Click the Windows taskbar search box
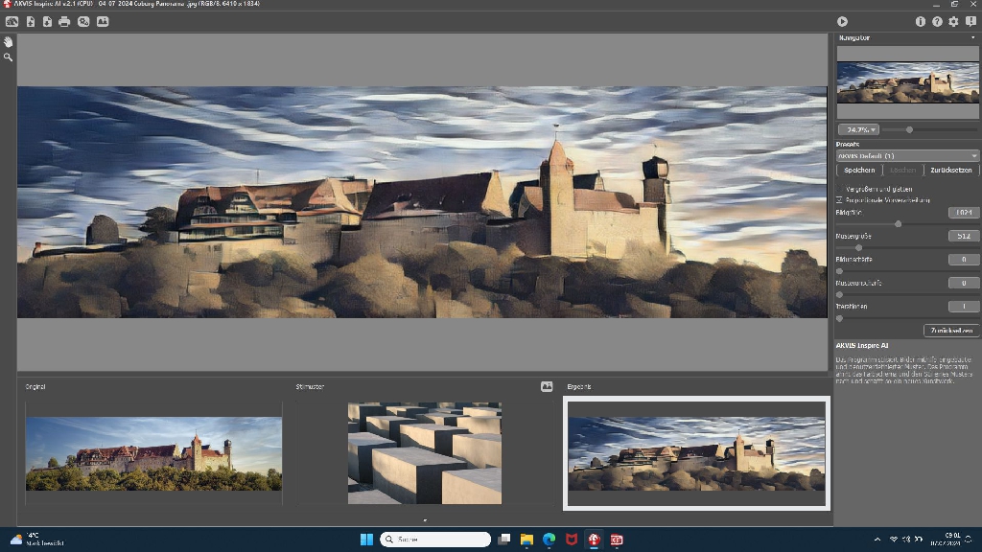Screen dimensions: 982x552 [435, 540]
